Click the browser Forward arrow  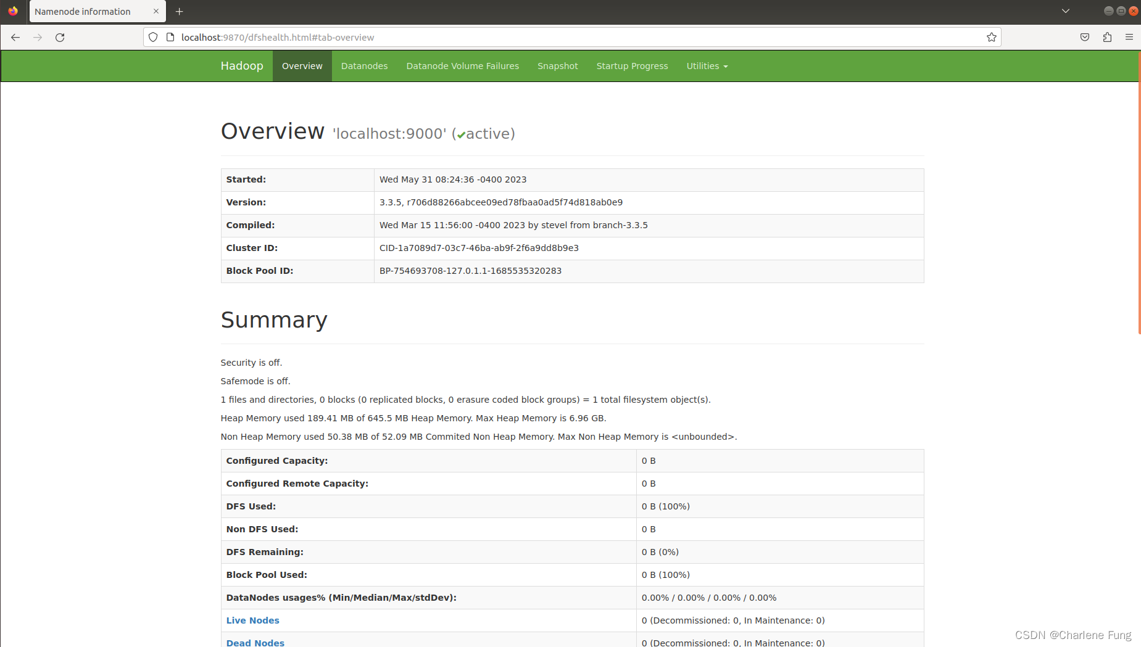click(38, 38)
